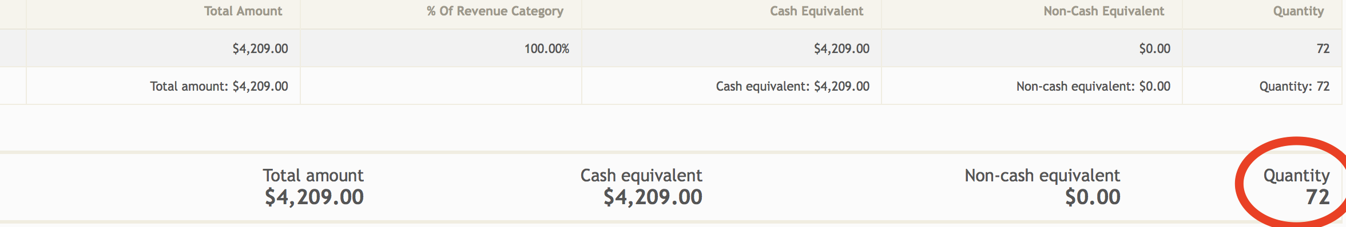Click the large Total amount summary value

[x=314, y=197]
